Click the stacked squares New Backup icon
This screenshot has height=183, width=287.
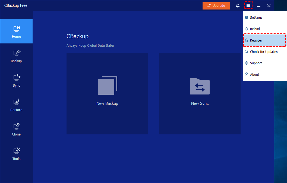point(108,85)
